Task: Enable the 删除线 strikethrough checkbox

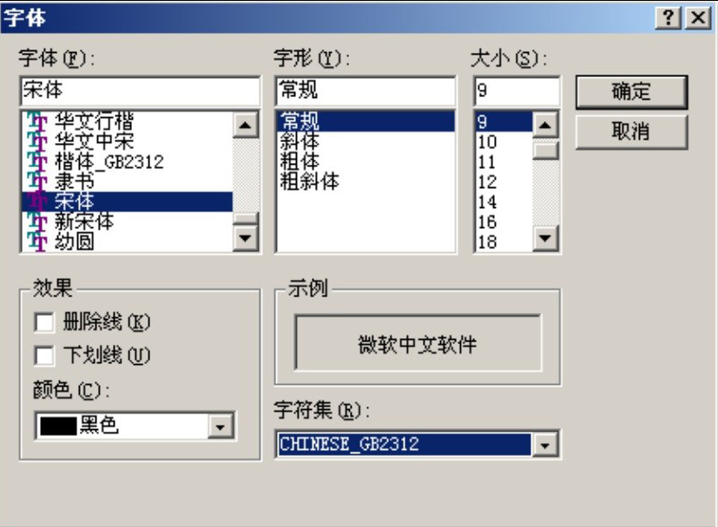Action: (x=44, y=322)
